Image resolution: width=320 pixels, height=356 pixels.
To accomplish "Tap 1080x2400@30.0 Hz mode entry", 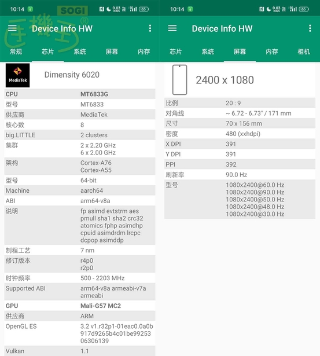I will 255,214.
